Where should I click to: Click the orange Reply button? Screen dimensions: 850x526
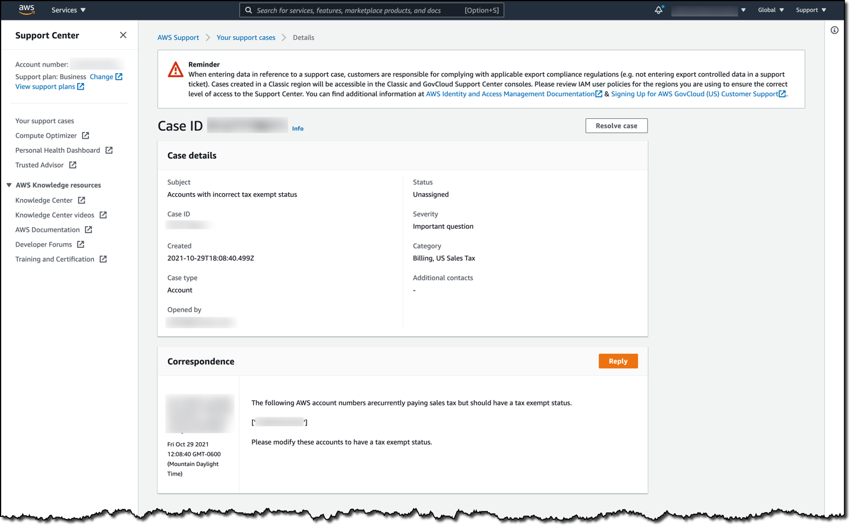point(618,361)
